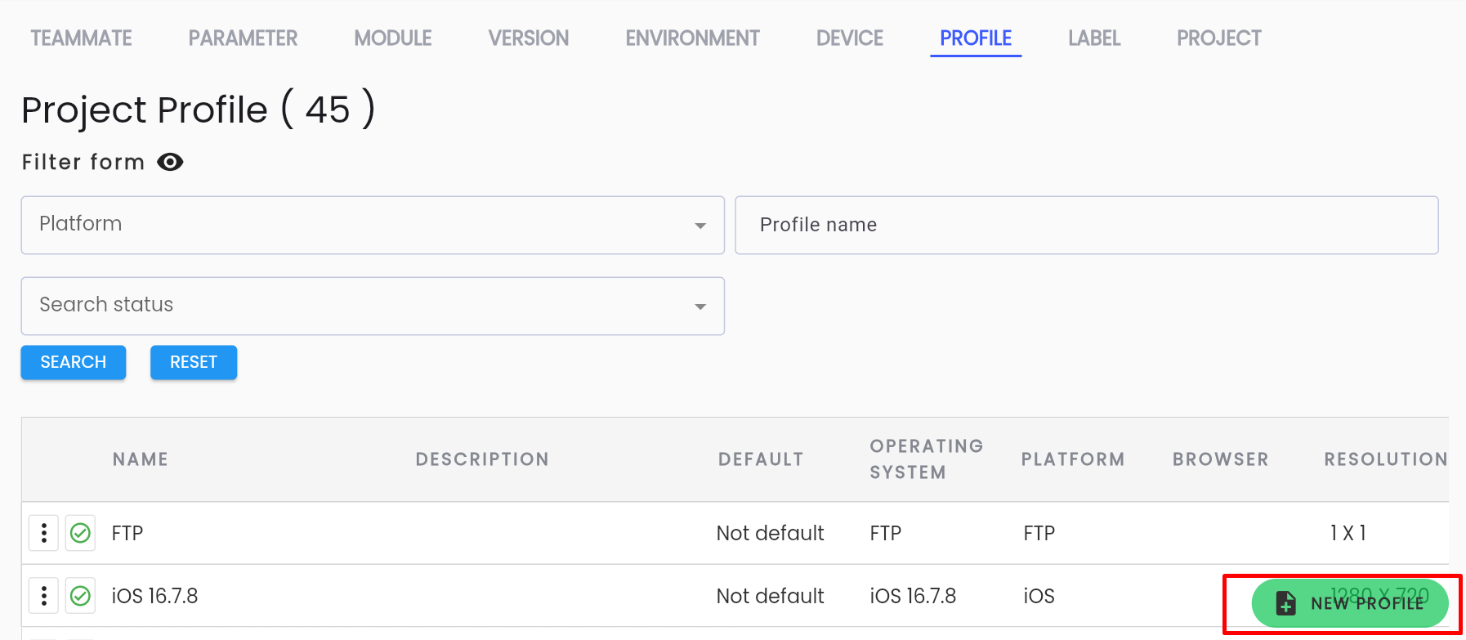Open the iOS 16.7.8 row three-dot menu

(44, 596)
